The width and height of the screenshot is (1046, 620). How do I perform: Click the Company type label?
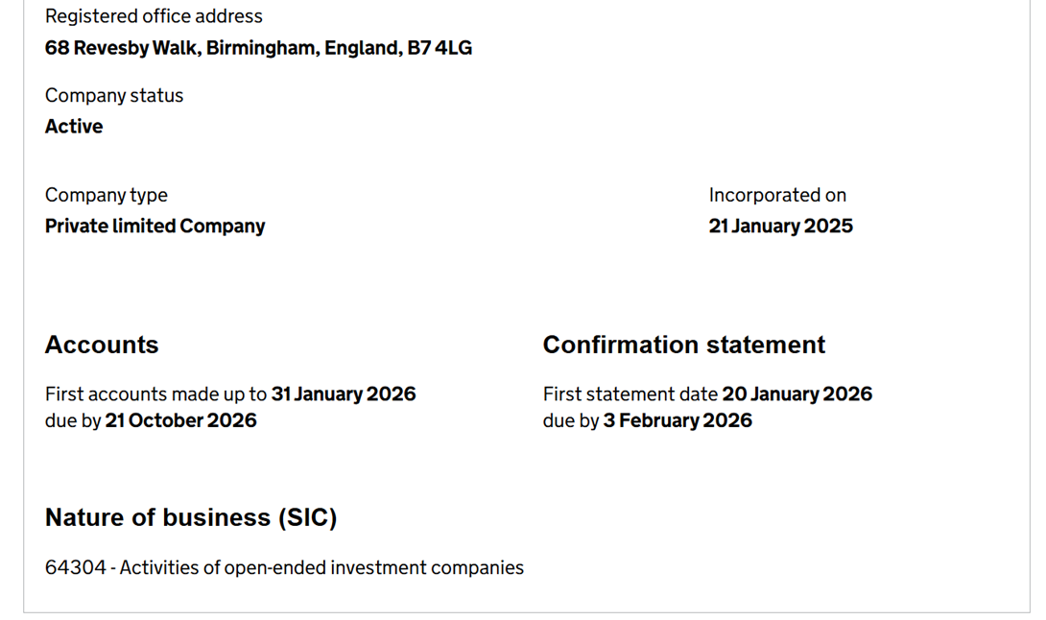point(107,195)
